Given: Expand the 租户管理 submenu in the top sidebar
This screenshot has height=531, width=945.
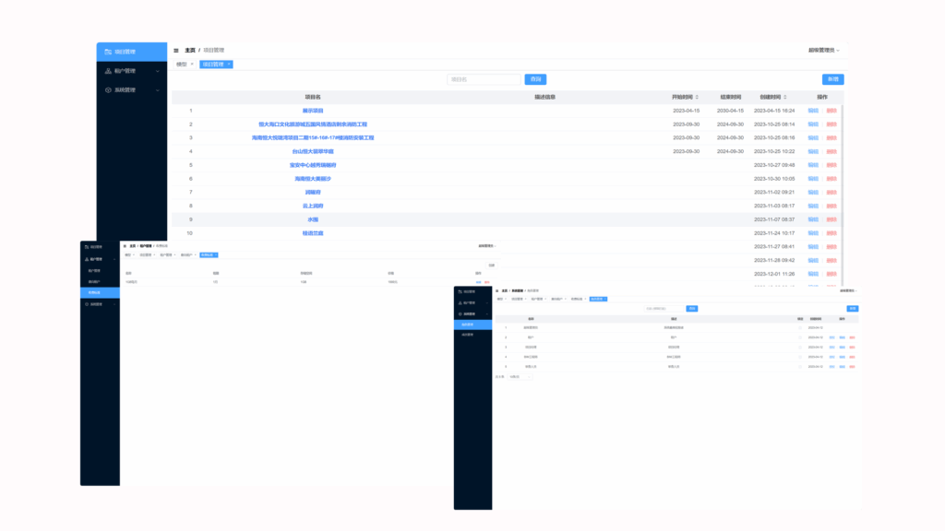Looking at the screenshot, I should (x=158, y=71).
